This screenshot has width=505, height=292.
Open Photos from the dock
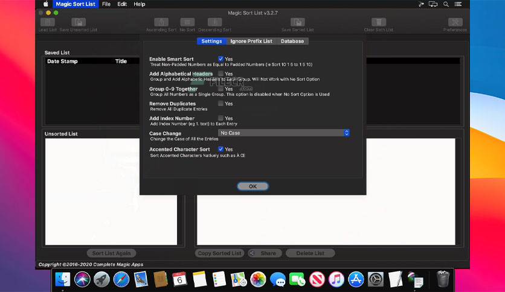(258, 279)
